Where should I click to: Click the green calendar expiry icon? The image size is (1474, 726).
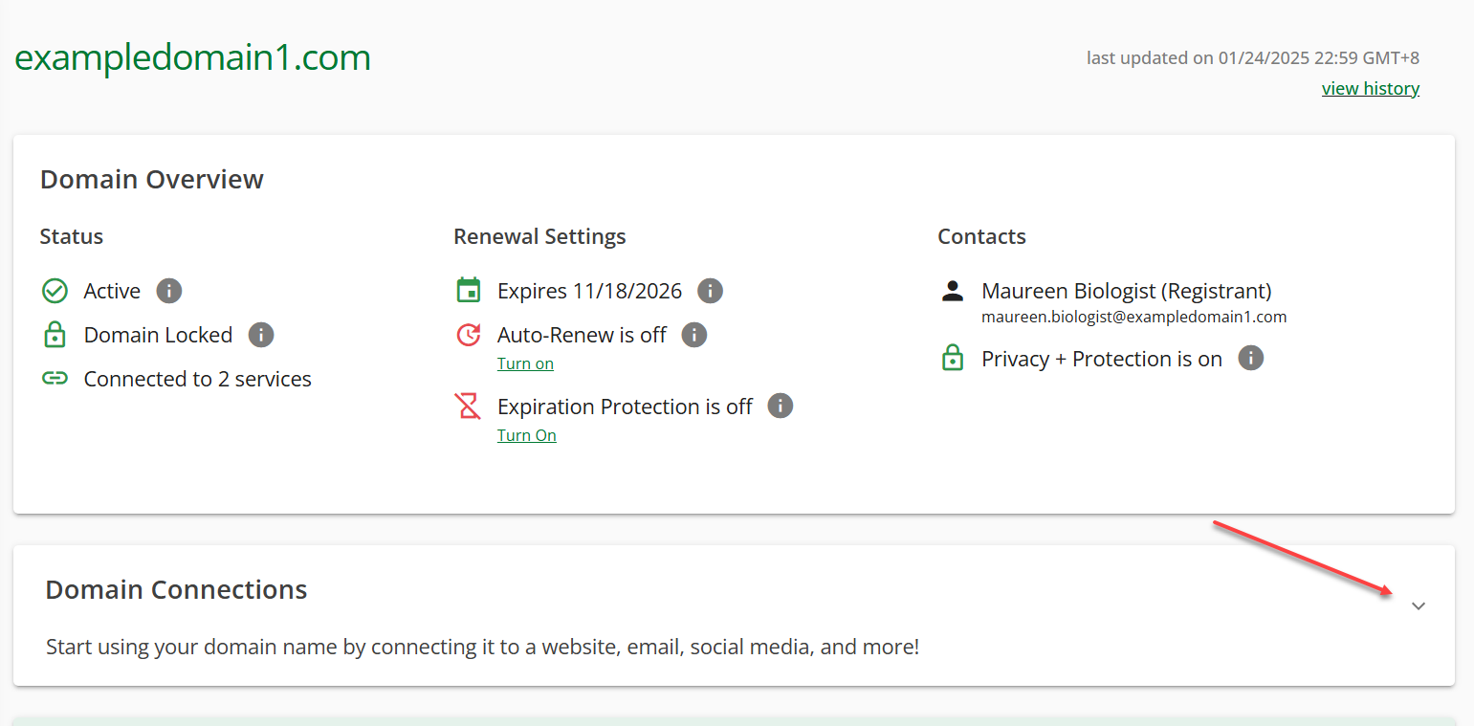(468, 290)
